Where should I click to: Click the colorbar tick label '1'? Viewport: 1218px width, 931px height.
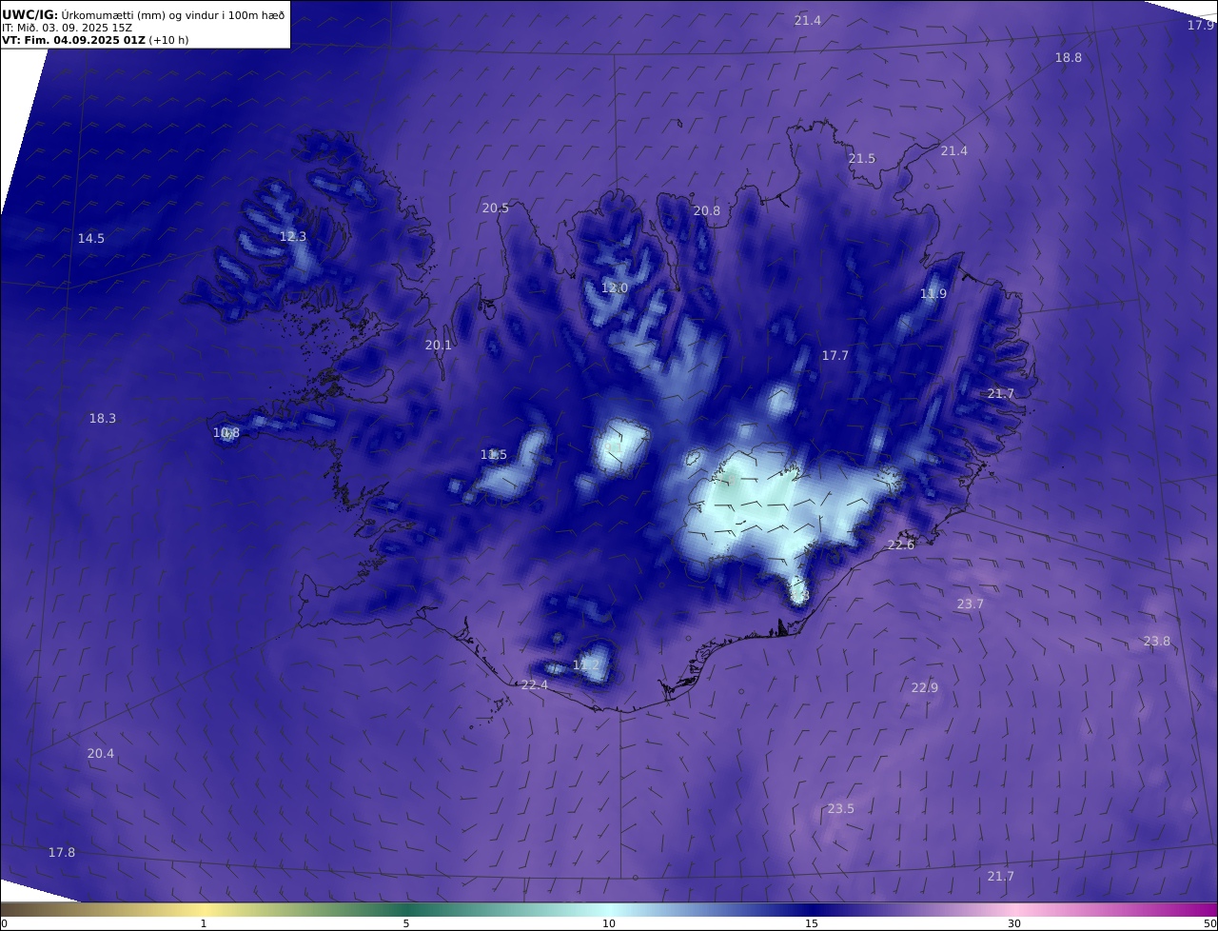pyautogui.click(x=204, y=923)
